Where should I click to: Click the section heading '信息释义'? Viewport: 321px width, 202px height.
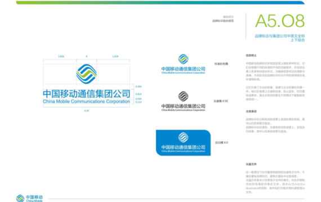(x=251, y=56)
